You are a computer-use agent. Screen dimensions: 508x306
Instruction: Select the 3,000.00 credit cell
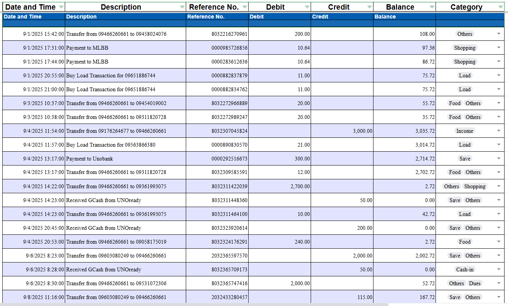click(342, 131)
